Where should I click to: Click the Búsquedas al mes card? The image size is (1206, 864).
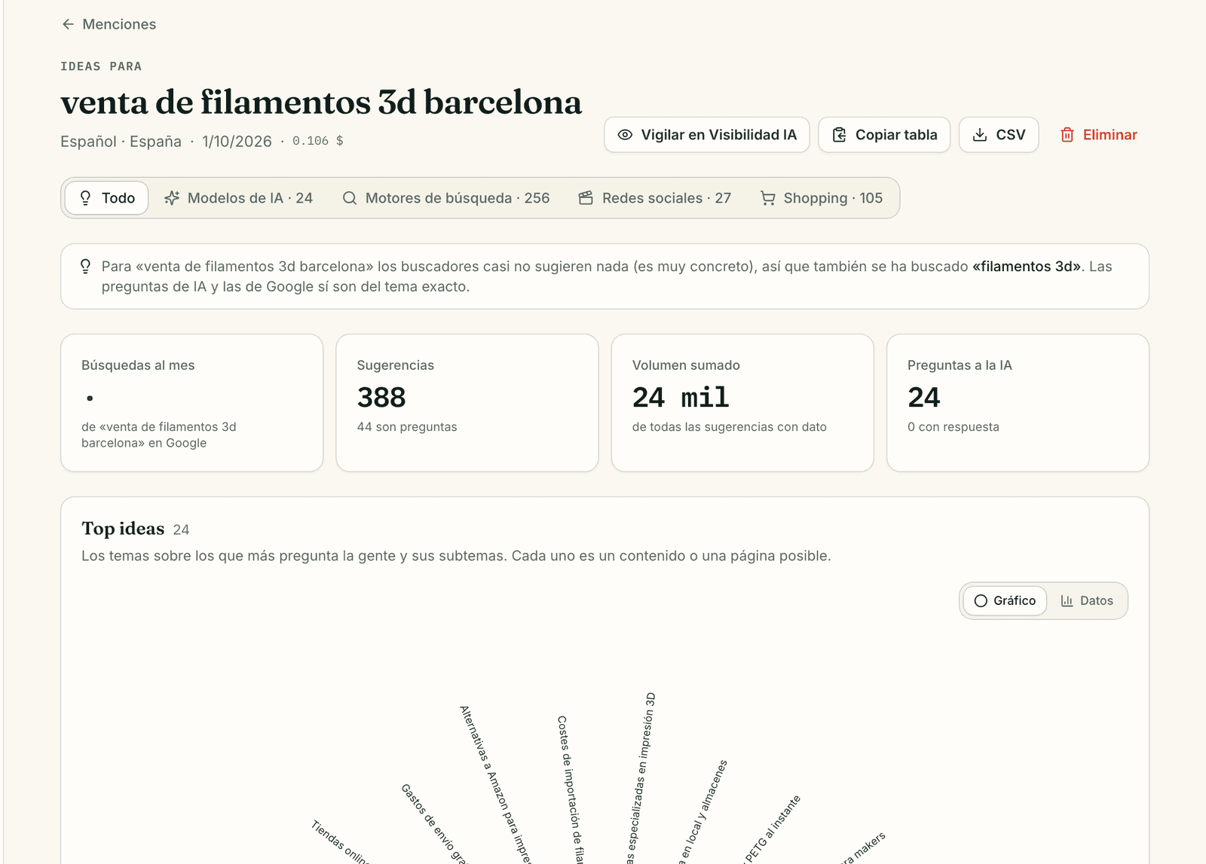click(192, 403)
